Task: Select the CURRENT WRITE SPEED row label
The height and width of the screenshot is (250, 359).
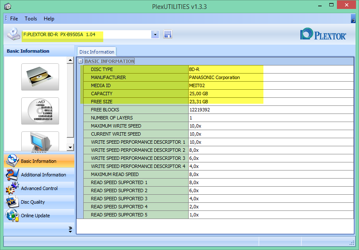Action: 116,134
